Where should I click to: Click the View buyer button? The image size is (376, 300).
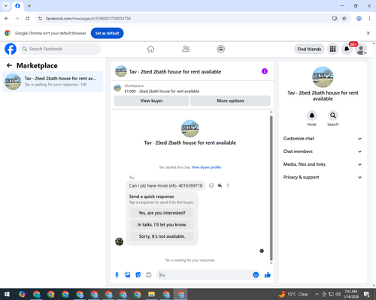(x=151, y=100)
